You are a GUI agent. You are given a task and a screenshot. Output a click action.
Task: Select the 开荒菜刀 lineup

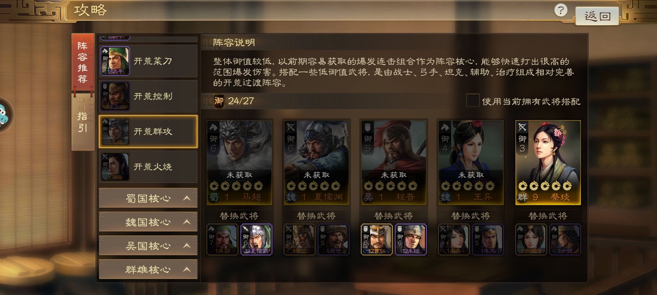(148, 61)
